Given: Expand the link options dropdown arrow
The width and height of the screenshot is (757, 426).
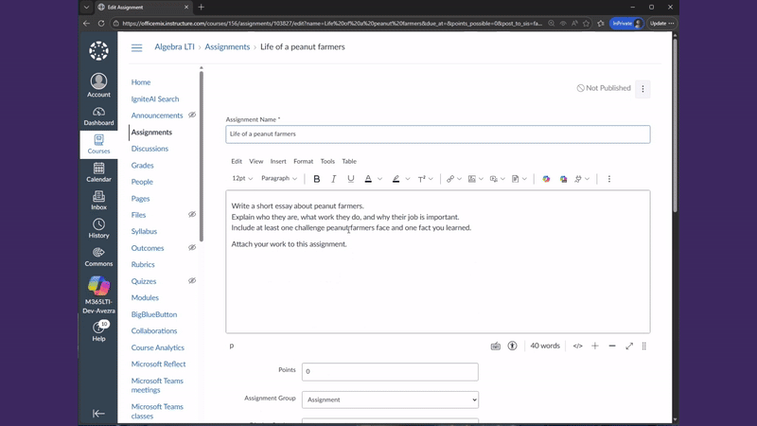Looking at the screenshot, I should point(459,179).
